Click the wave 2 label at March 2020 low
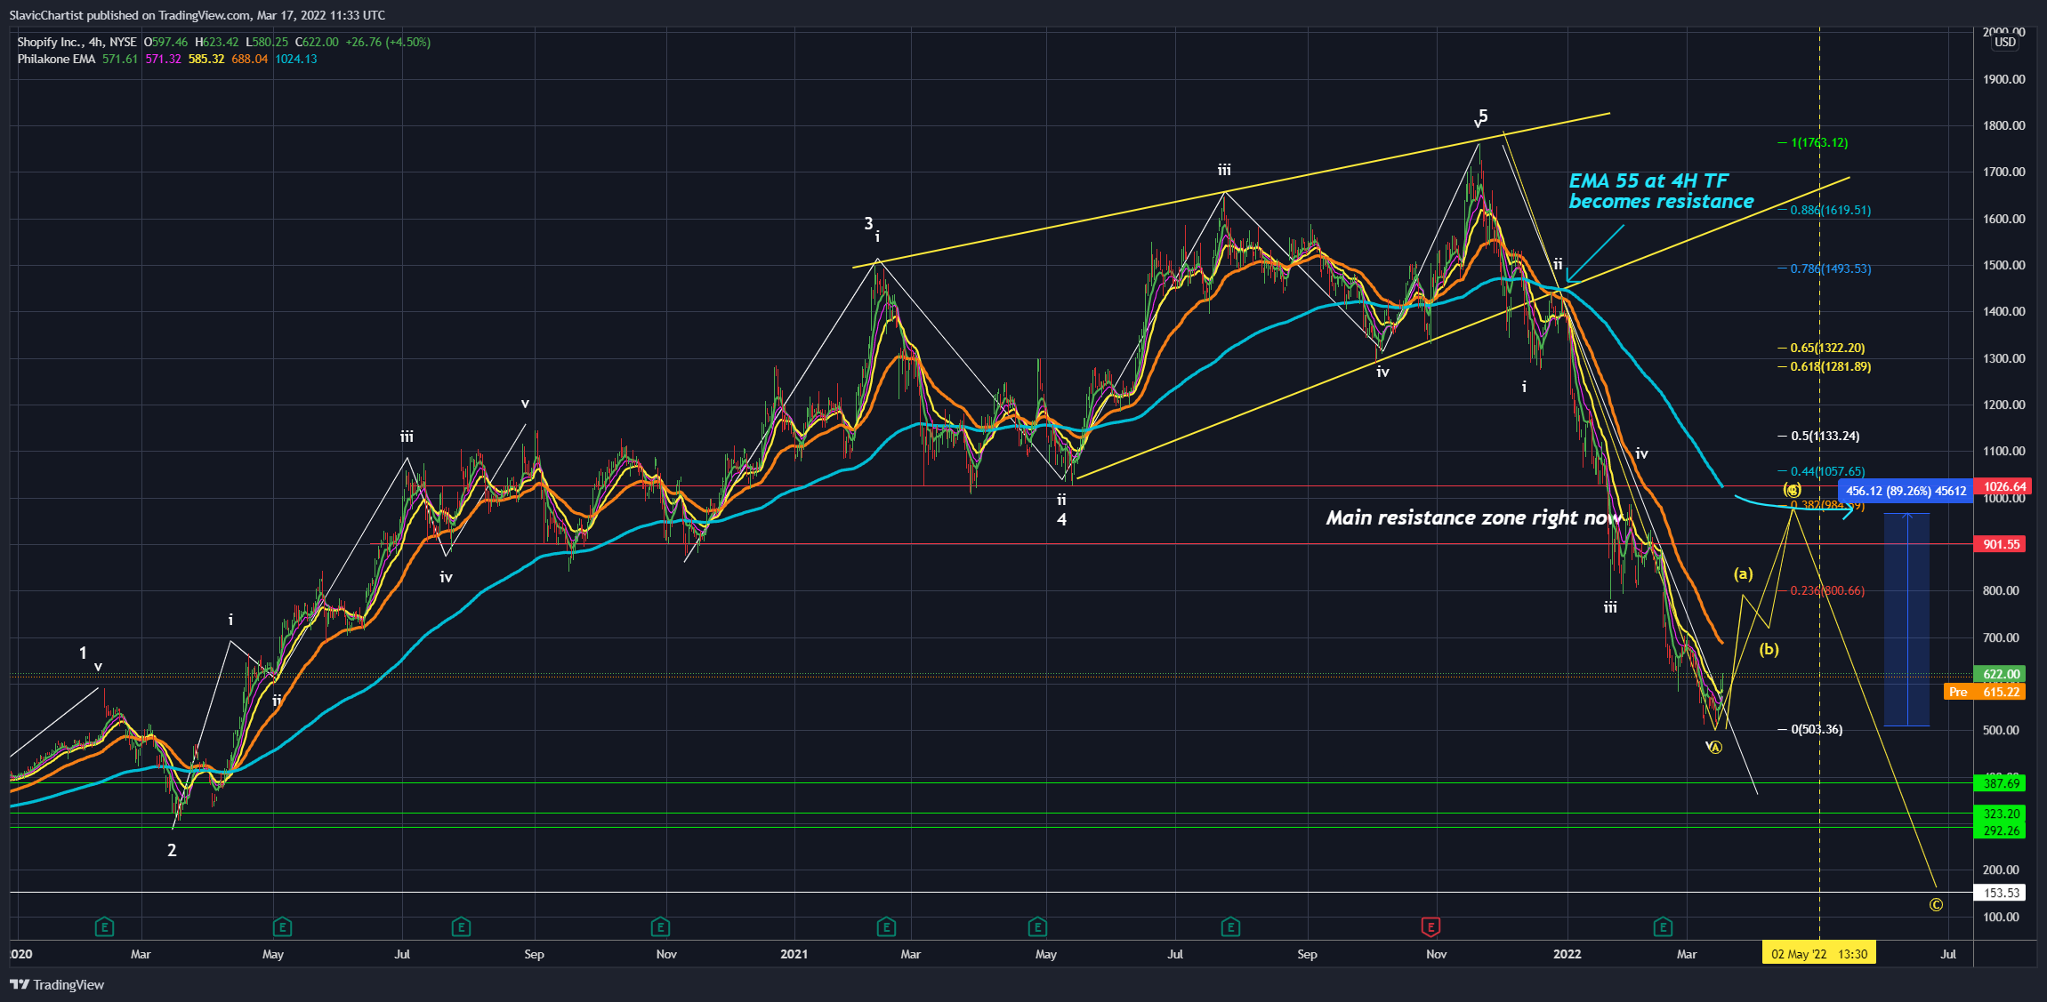 point(172,850)
